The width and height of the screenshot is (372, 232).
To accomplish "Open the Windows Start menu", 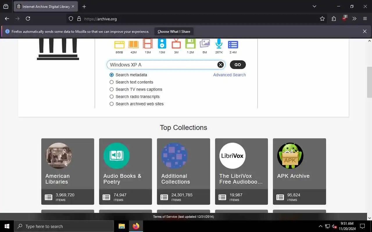I will (x=7, y=226).
